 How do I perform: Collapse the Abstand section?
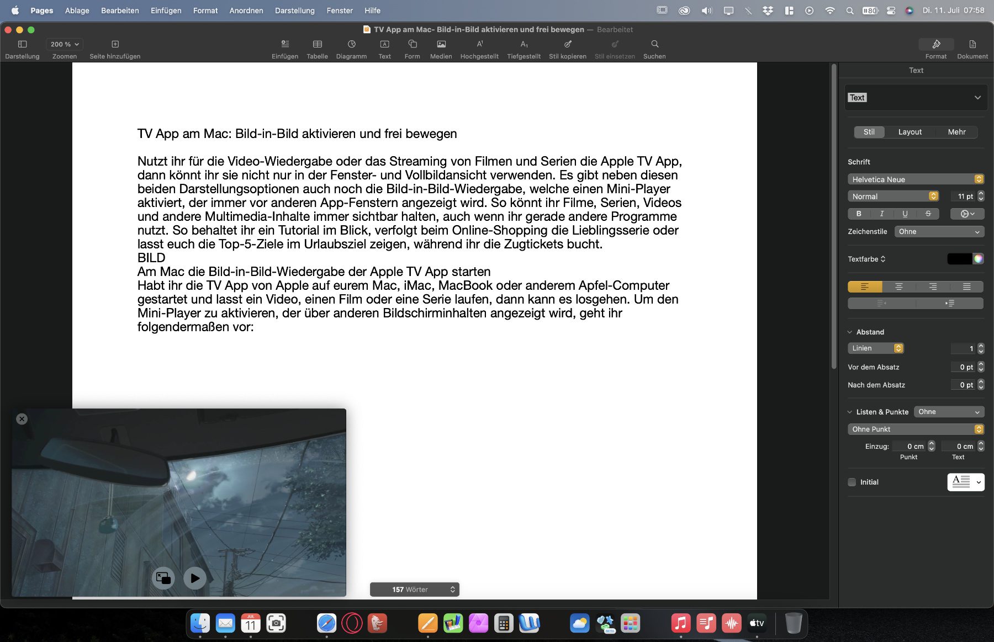[x=850, y=332]
